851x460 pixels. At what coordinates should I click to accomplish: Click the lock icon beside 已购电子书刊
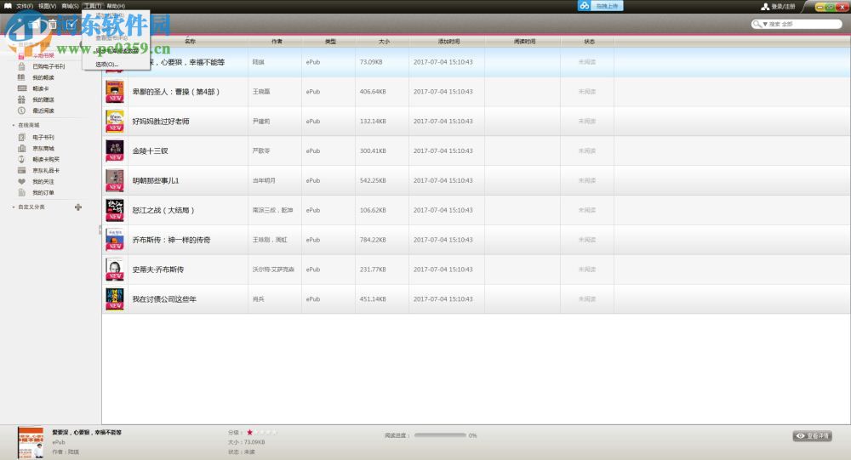22,66
